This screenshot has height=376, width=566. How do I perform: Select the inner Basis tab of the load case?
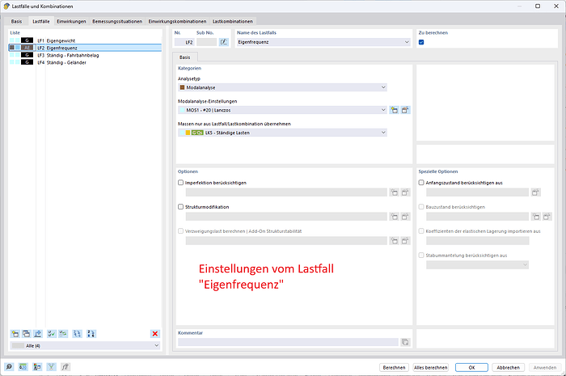coord(185,57)
